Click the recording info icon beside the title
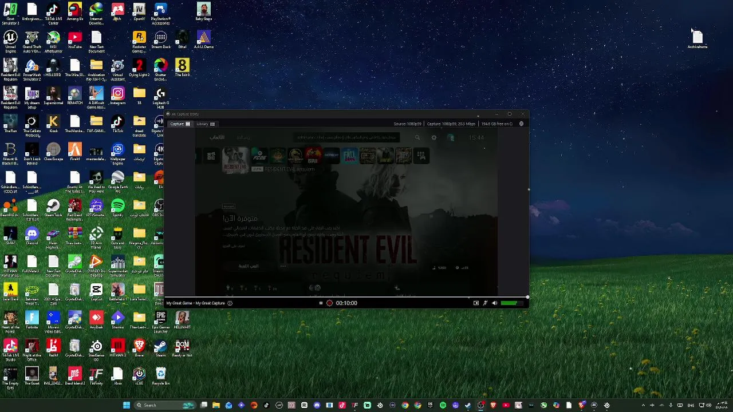This screenshot has height=412, width=733. pyautogui.click(x=230, y=303)
